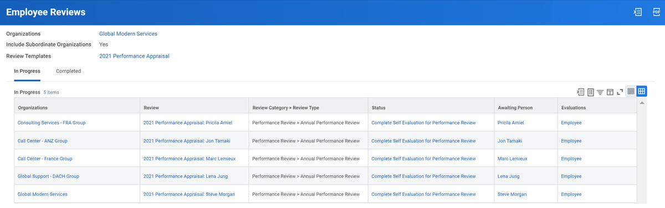
Task: Click the "5 items" count label
Action: point(51,92)
